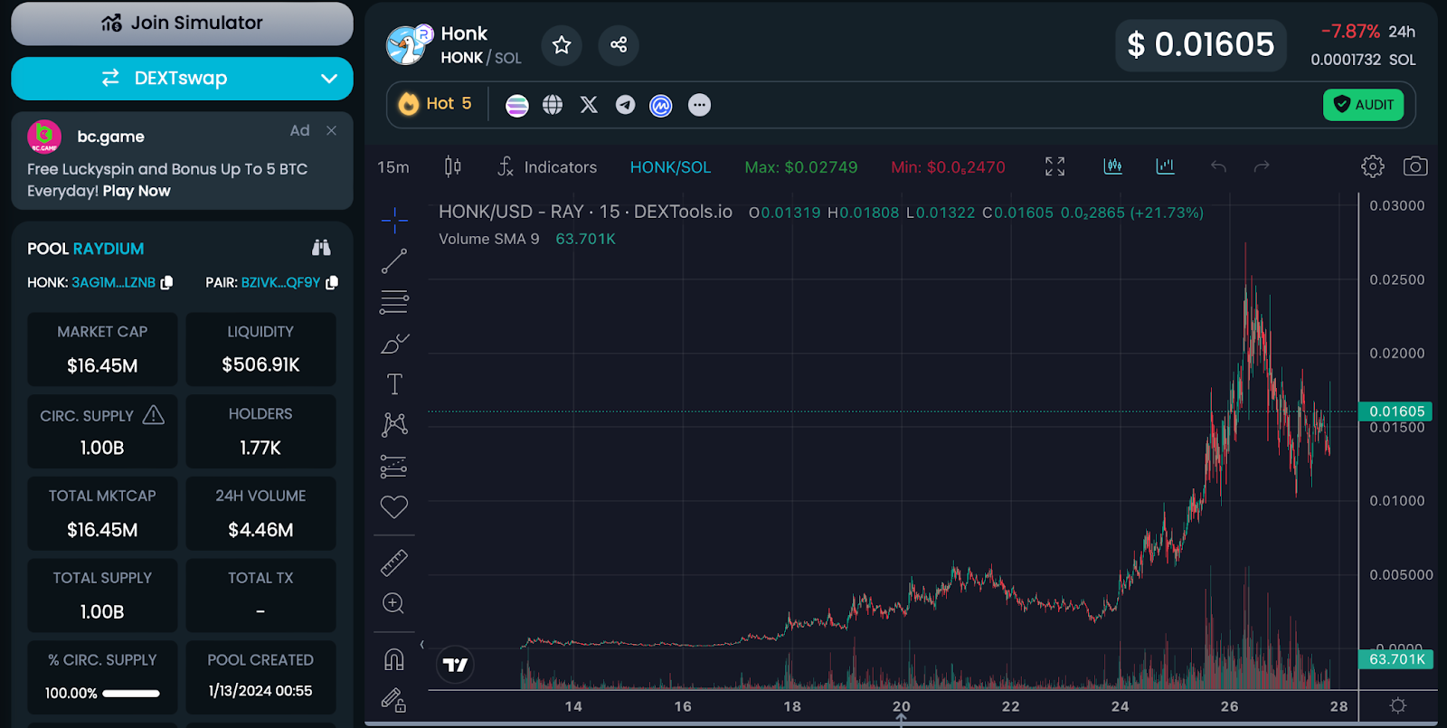Undo the last chart action
1447x728 pixels.
coord(1218,166)
